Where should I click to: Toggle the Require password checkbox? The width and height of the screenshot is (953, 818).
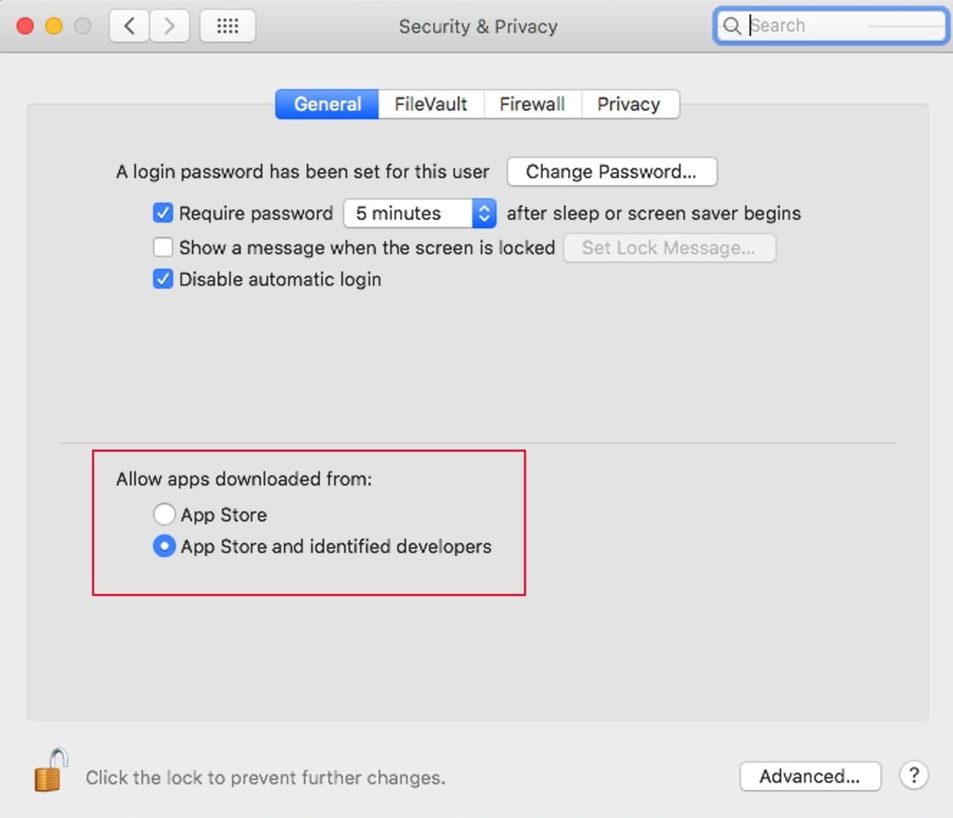point(163,214)
